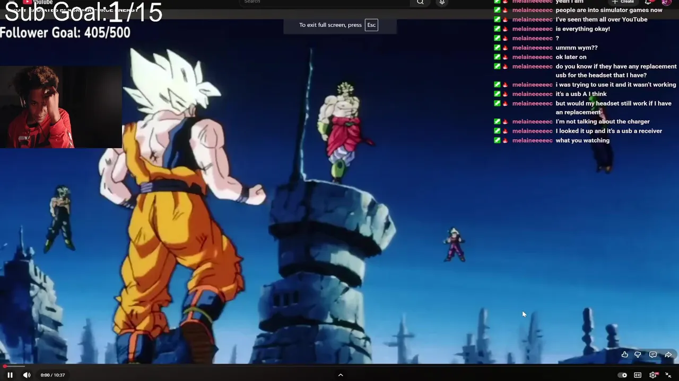
Task: Click chat message "is everything okay!"
Action: 582,29
